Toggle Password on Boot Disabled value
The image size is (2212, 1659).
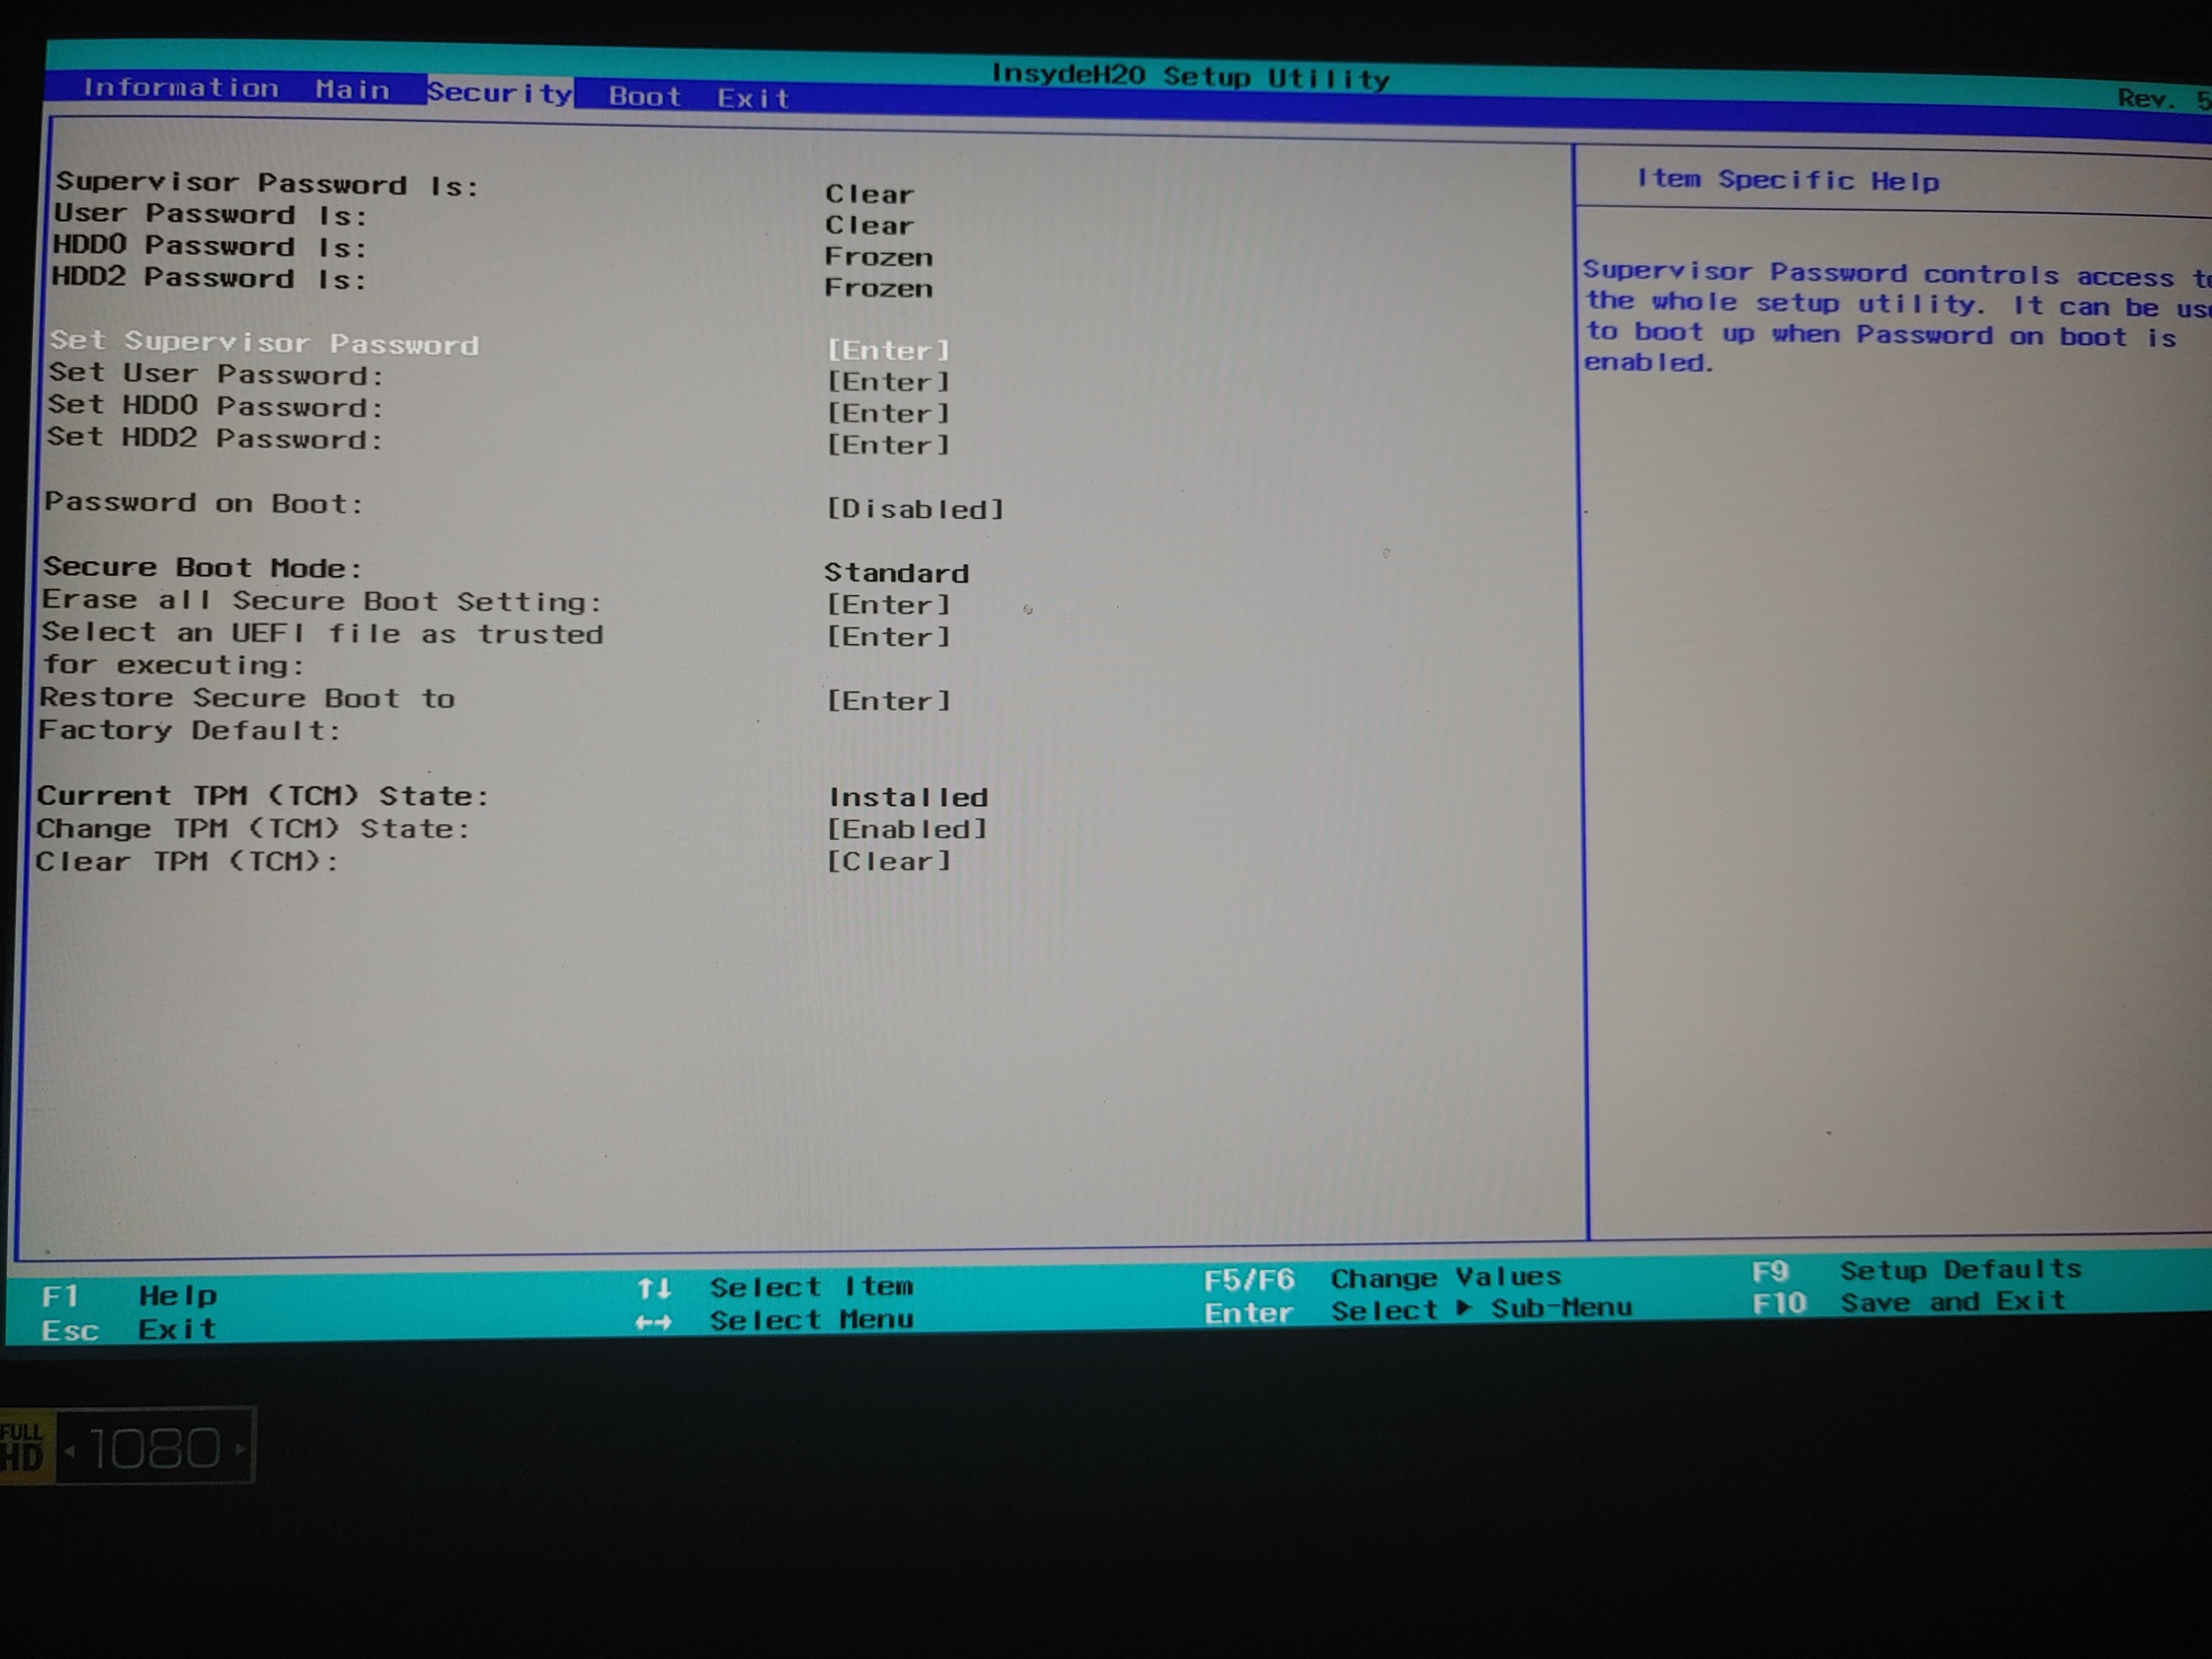point(914,509)
